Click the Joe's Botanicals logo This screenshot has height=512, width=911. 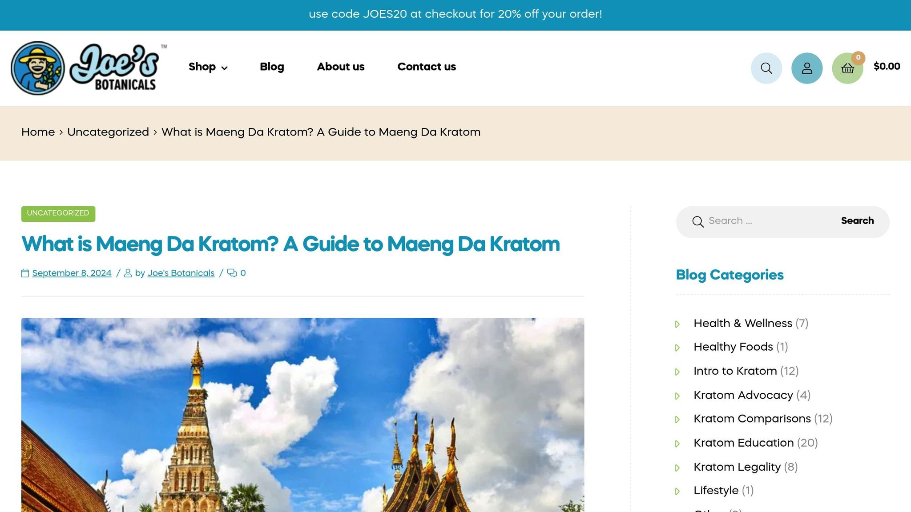click(88, 68)
